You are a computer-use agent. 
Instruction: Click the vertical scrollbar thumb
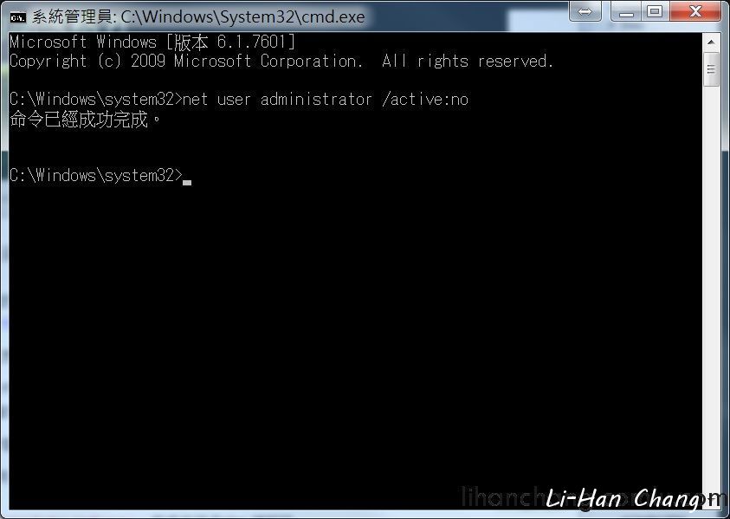[711, 69]
